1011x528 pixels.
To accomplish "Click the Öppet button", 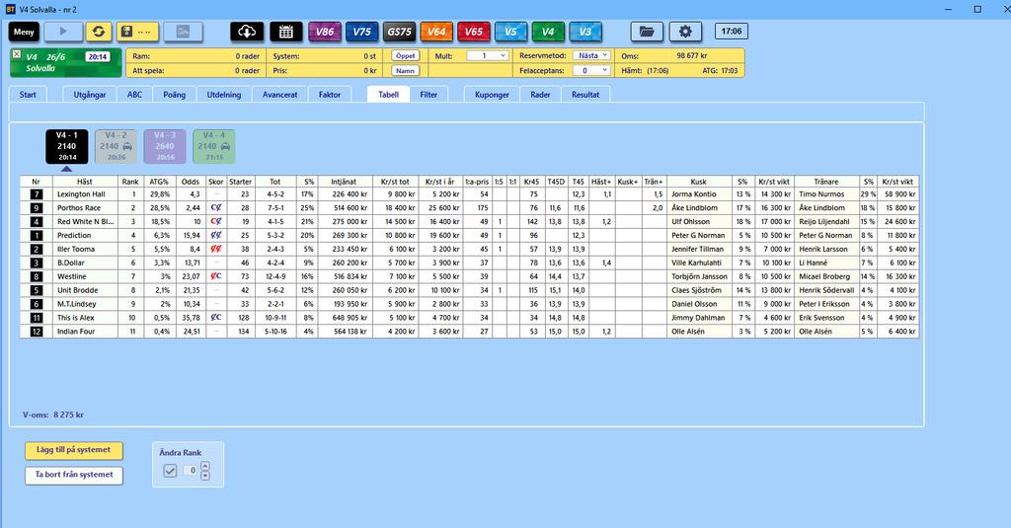I will 406,56.
